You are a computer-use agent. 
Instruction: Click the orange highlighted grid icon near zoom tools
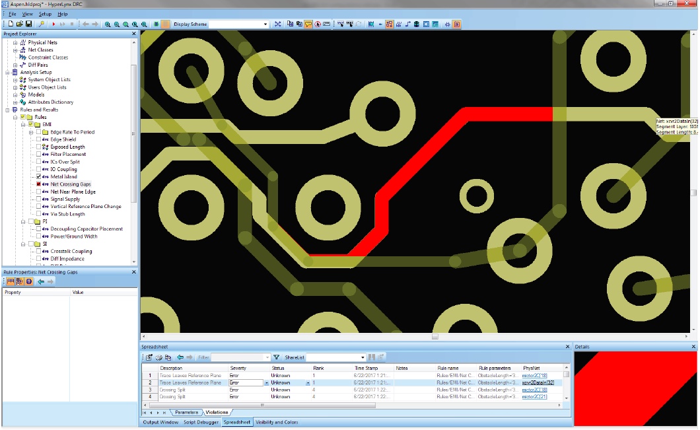coord(166,24)
